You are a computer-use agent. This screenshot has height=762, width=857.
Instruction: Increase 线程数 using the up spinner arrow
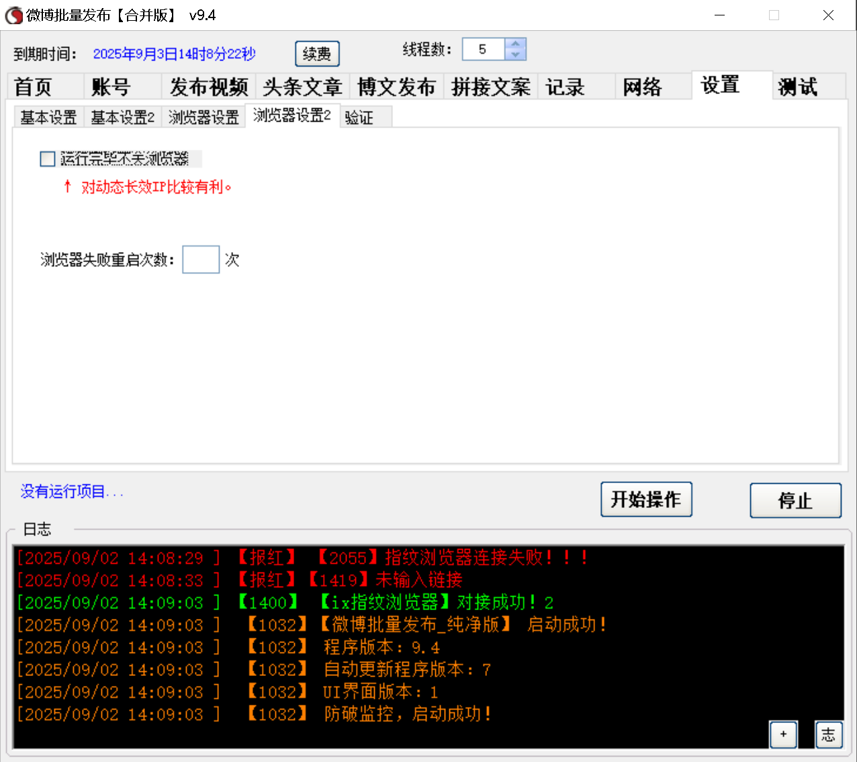pos(515,44)
